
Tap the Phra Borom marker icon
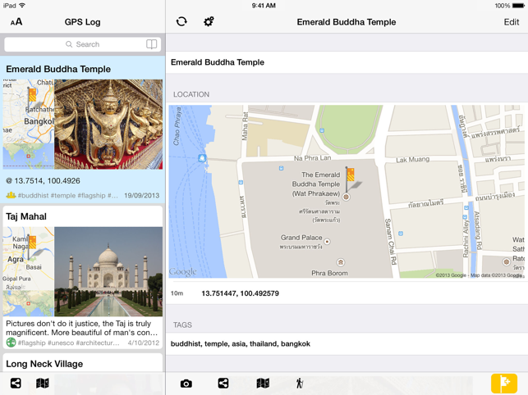tap(341, 262)
